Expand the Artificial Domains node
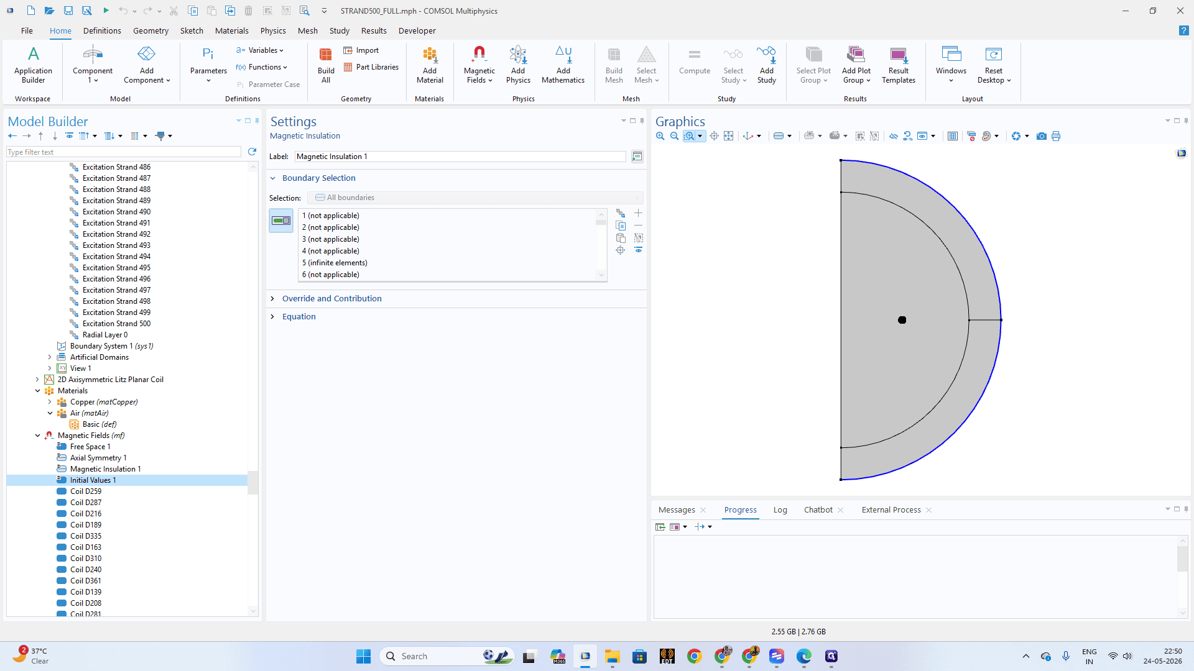Screen dimensions: 1194x671 [x=50, y=357]
